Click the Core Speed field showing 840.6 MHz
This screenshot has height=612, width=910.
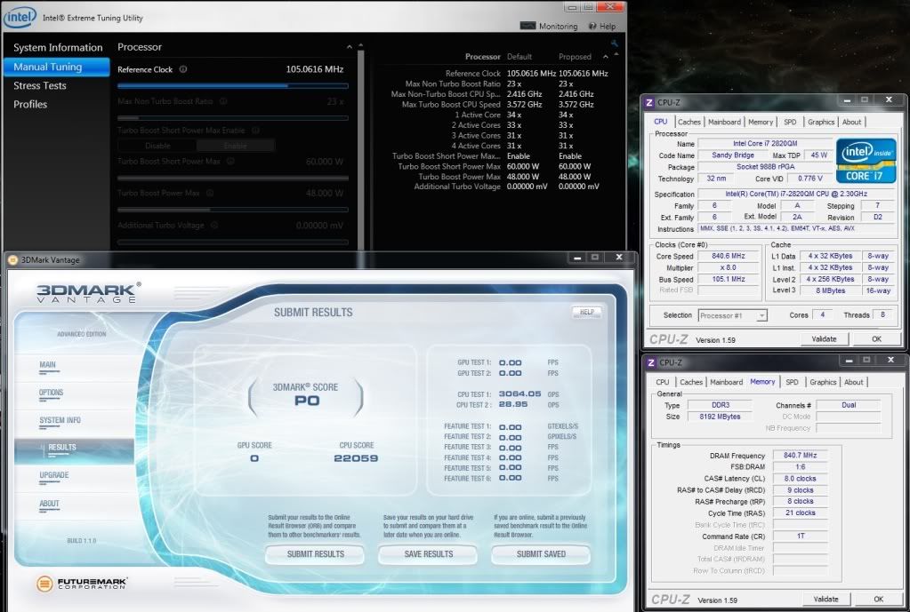point(729,256)
